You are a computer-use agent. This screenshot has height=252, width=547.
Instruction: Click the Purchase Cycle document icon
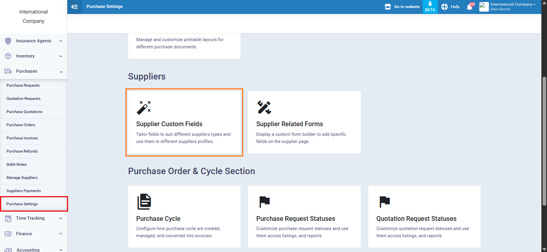click(x=144, y=202)
